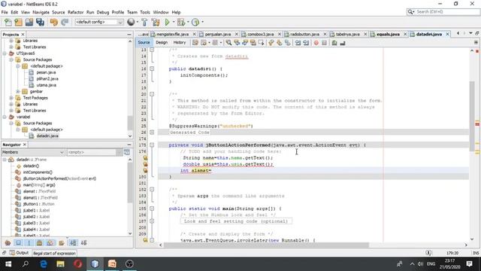The image size is (481, 271).
Task: Open the Output window button
Action: 20,253
